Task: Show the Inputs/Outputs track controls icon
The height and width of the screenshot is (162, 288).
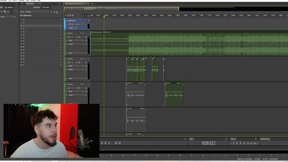Action: (x=65, y=16)
